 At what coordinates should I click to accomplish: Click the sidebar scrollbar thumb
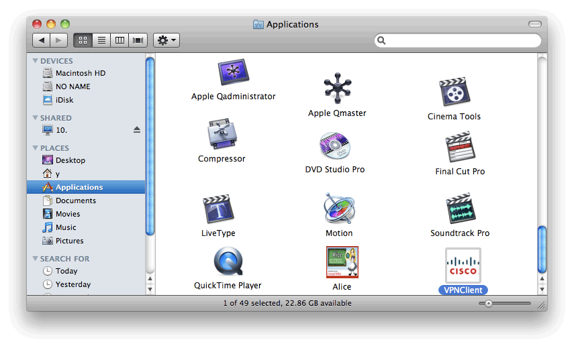click(150, 146)
